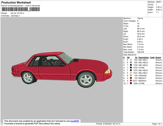Click the stop 1 ABU ABU1 swatch

pyautogui.click(x=131, y=60)
